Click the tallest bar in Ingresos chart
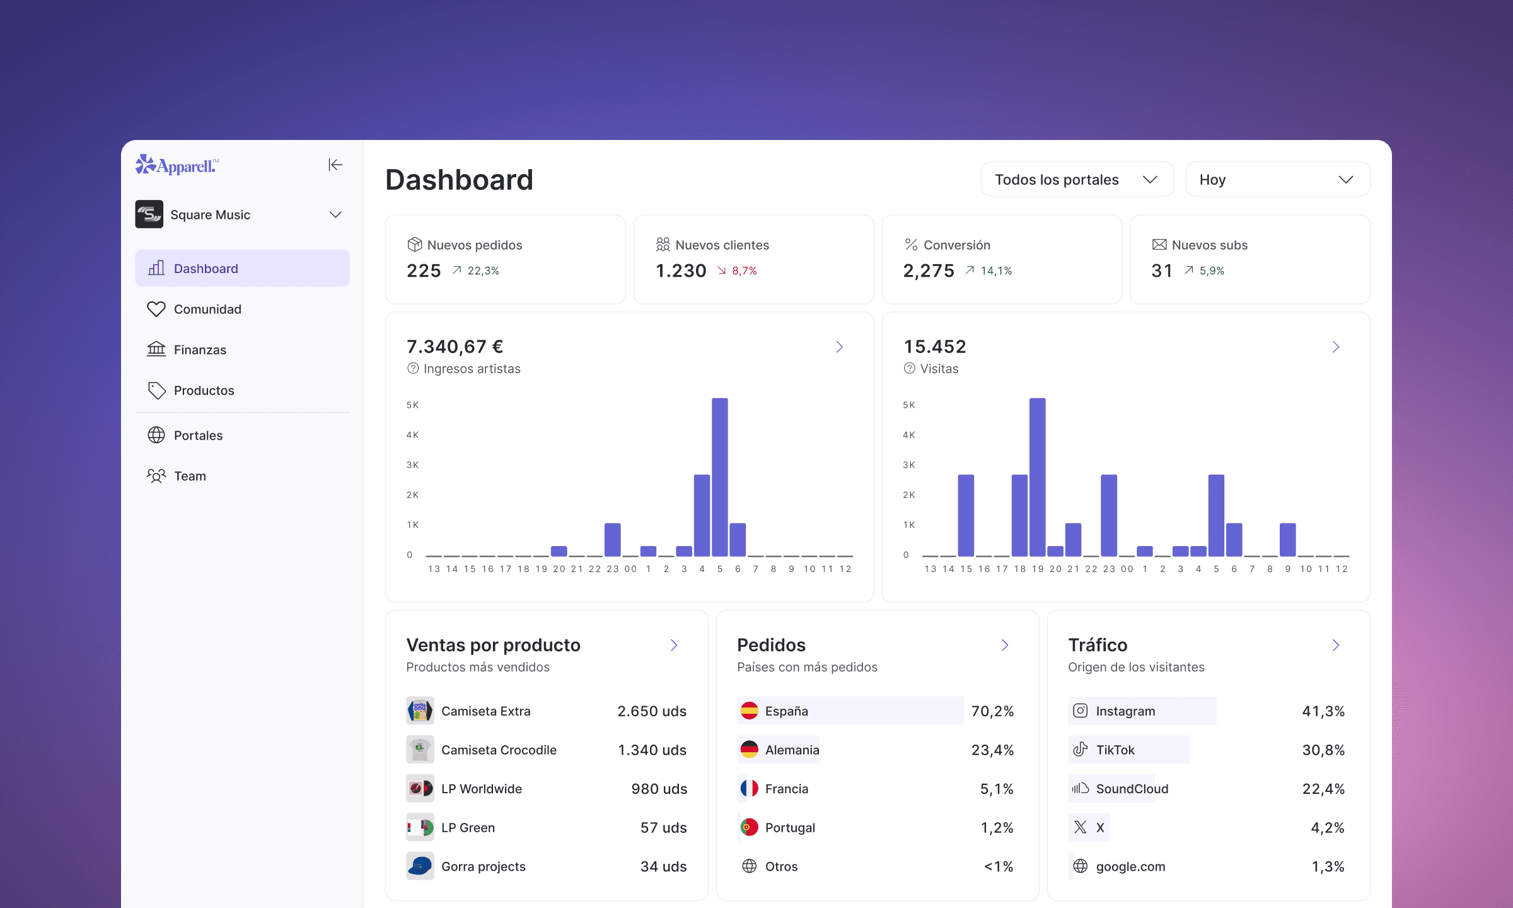This screenshot has width=1513, height=908. tap(719, 477)
